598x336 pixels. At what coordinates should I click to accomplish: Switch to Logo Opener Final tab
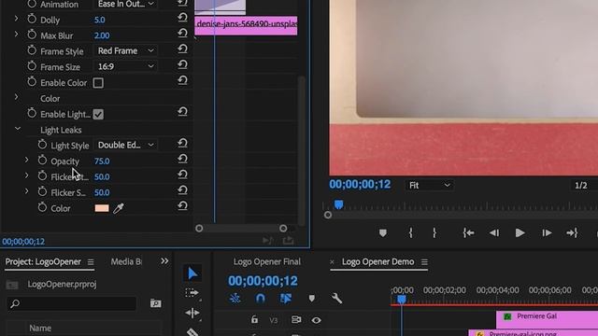click(x=267, y=261)
